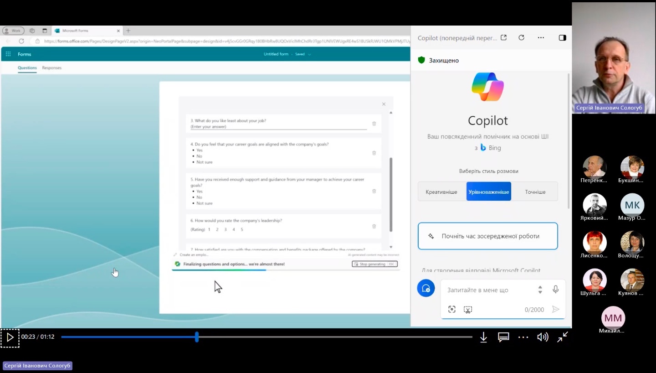This screenshot has width=656, height=373.
Task: Start a new Copilot topic
Action: [x=426, y=288]
